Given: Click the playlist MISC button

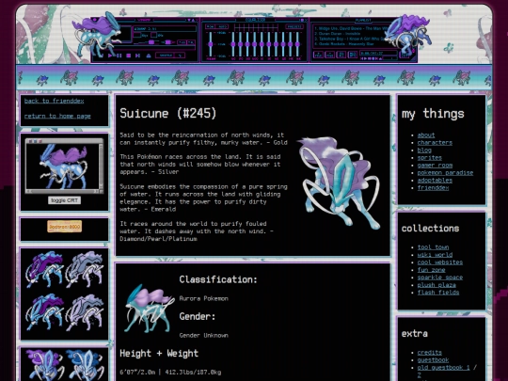Looking at the screenshot, I should 353,55.
